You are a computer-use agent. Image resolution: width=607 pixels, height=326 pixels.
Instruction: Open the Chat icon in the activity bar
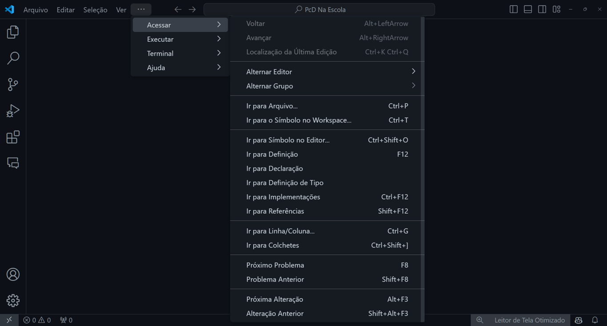tap(13, 163)
